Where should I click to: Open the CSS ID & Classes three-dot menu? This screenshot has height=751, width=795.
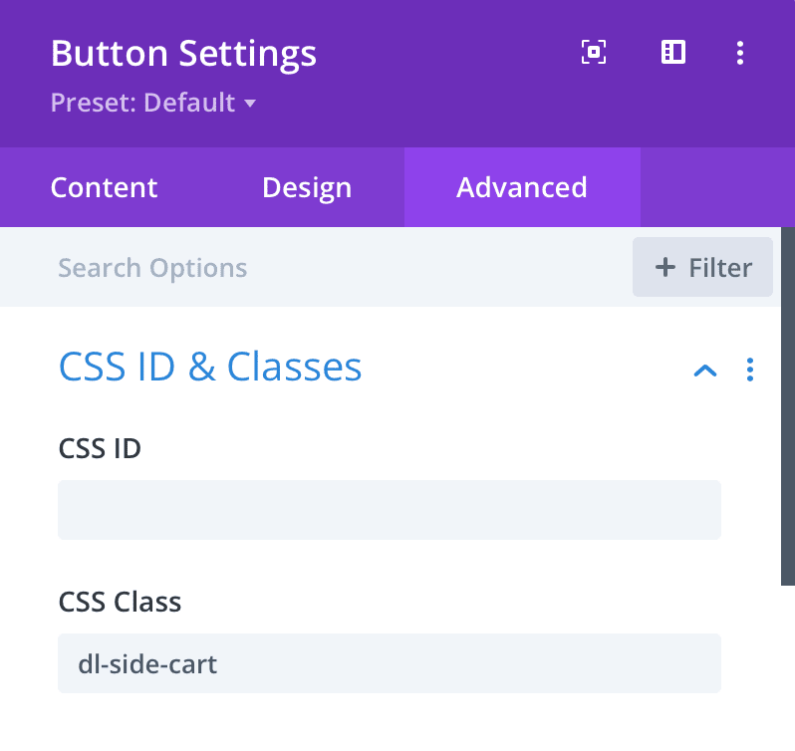750,370
